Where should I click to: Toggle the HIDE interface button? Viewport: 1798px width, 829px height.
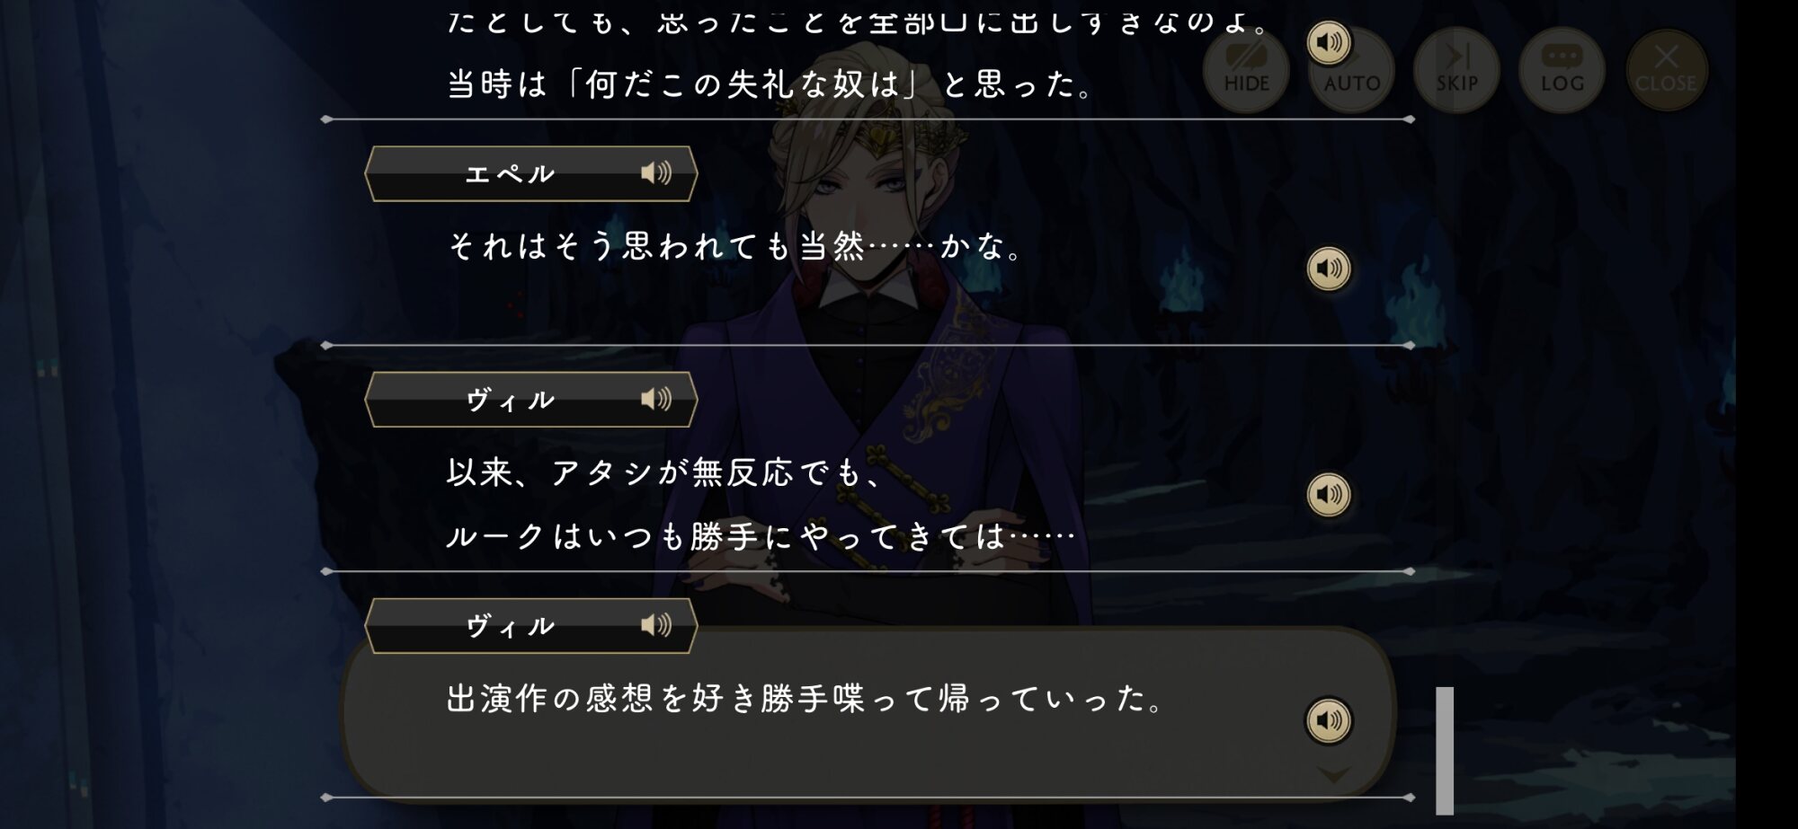tap(1246, 70)
